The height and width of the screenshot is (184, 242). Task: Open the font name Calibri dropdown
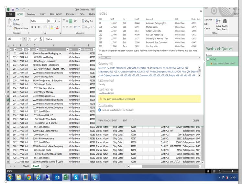click(46, 21)
